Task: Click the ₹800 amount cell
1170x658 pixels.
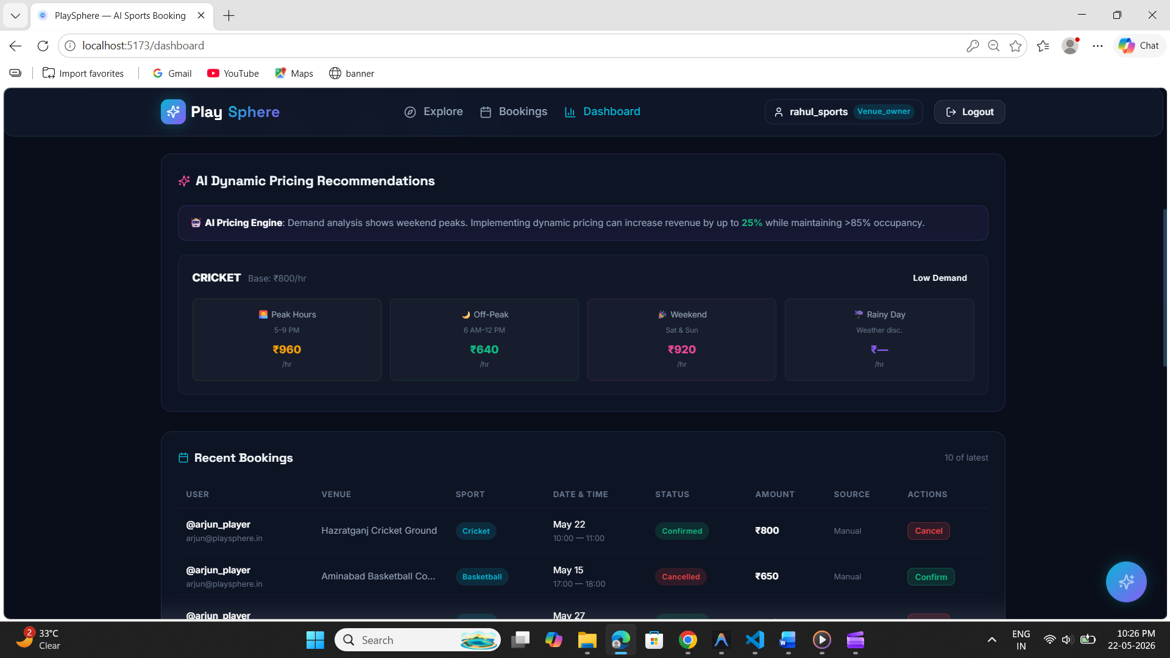Action: point(767,531)
